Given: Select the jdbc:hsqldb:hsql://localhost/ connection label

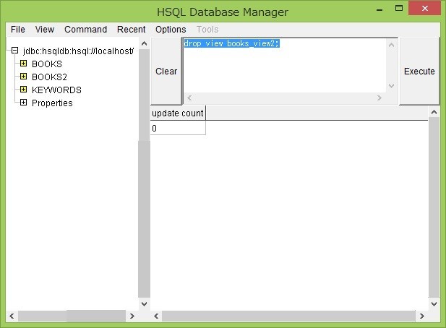Looking at the screenshot, I should (79, 51).
